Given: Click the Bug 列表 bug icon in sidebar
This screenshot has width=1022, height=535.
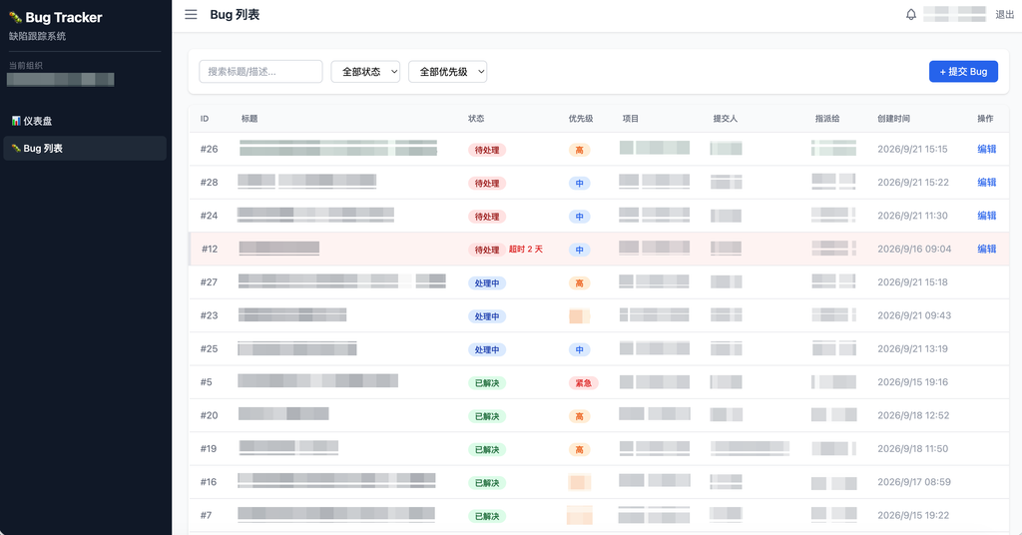Looking at the screenshot, I should [16, 148].
